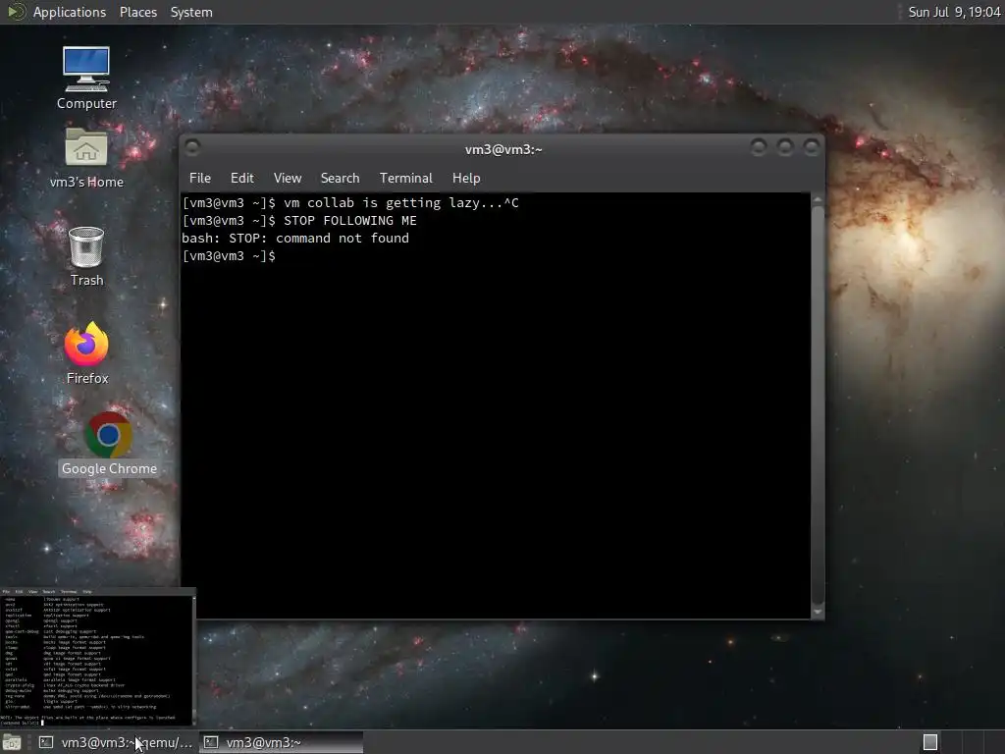Open the terminal View menu
Image resolution: width=1005 pixels, height=754 pixels.
pyautogui.click(x=288, y=178)
